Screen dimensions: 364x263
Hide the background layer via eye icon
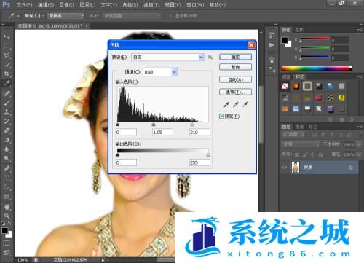285,168
